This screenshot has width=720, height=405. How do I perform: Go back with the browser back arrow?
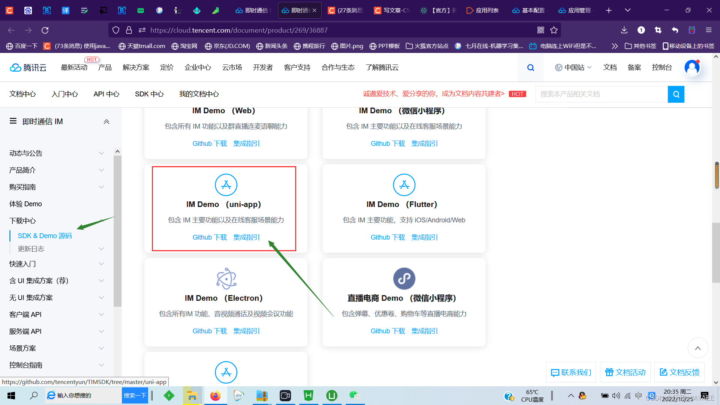pyautogui.click(x=11, y=30)
